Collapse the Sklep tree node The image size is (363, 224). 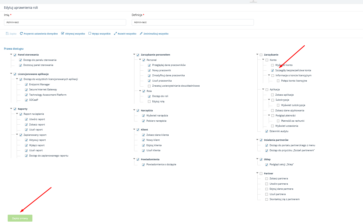pyautogui.click(x=257, y=159)
